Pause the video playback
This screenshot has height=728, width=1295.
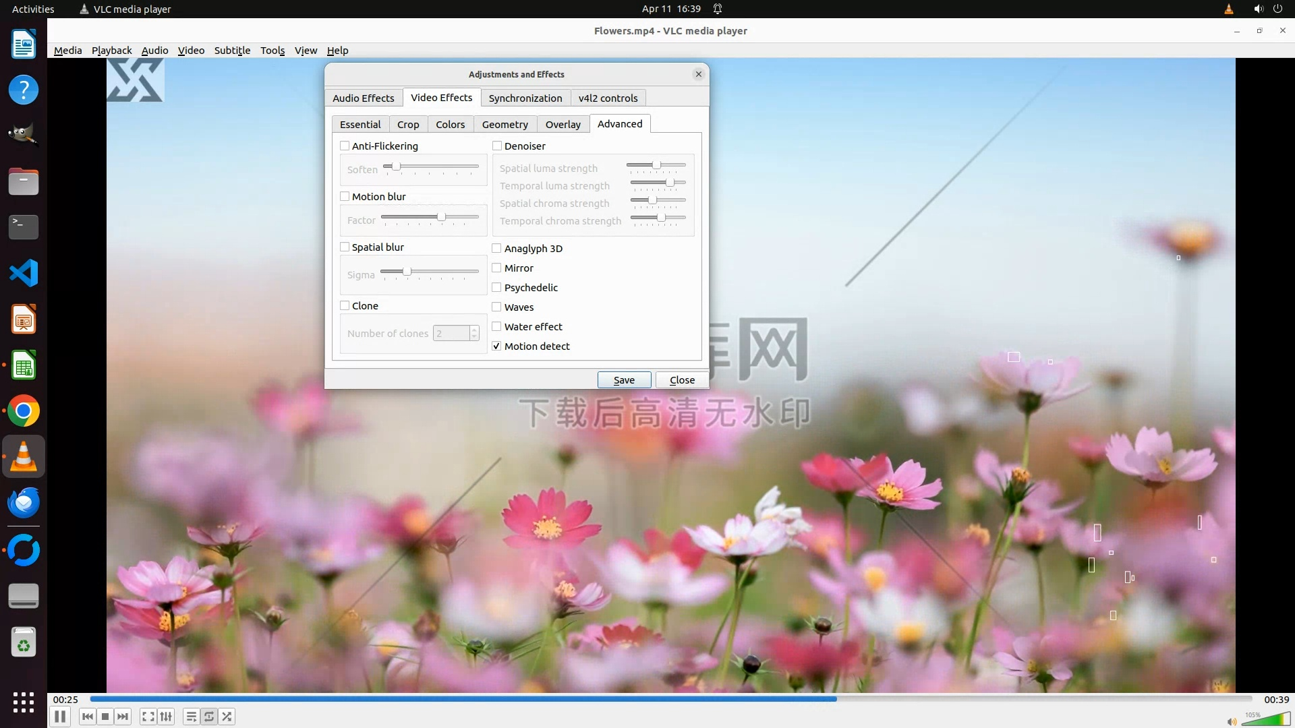(59, 717)
